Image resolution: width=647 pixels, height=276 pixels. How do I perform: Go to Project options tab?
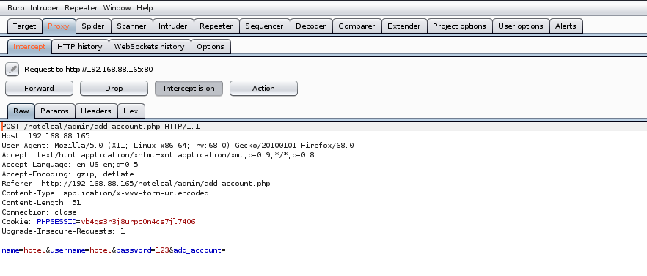459,26
